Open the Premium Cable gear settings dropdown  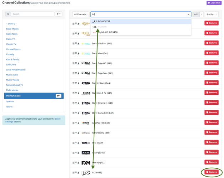58,96
